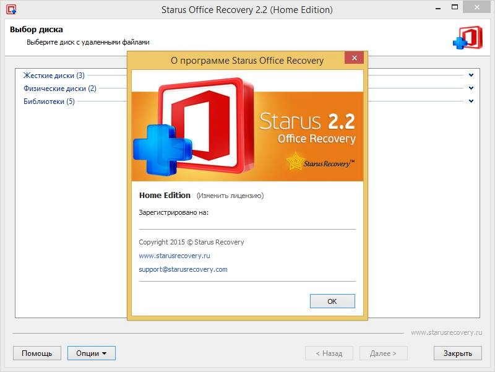This screenshot has height=372, width=495.
Task: Select the Библиотеки (5) heading
Action: coord(49,102)
